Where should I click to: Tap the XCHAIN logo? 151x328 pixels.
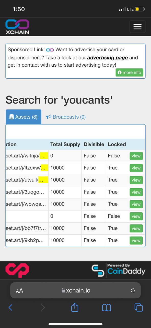[x=17, y=27]
